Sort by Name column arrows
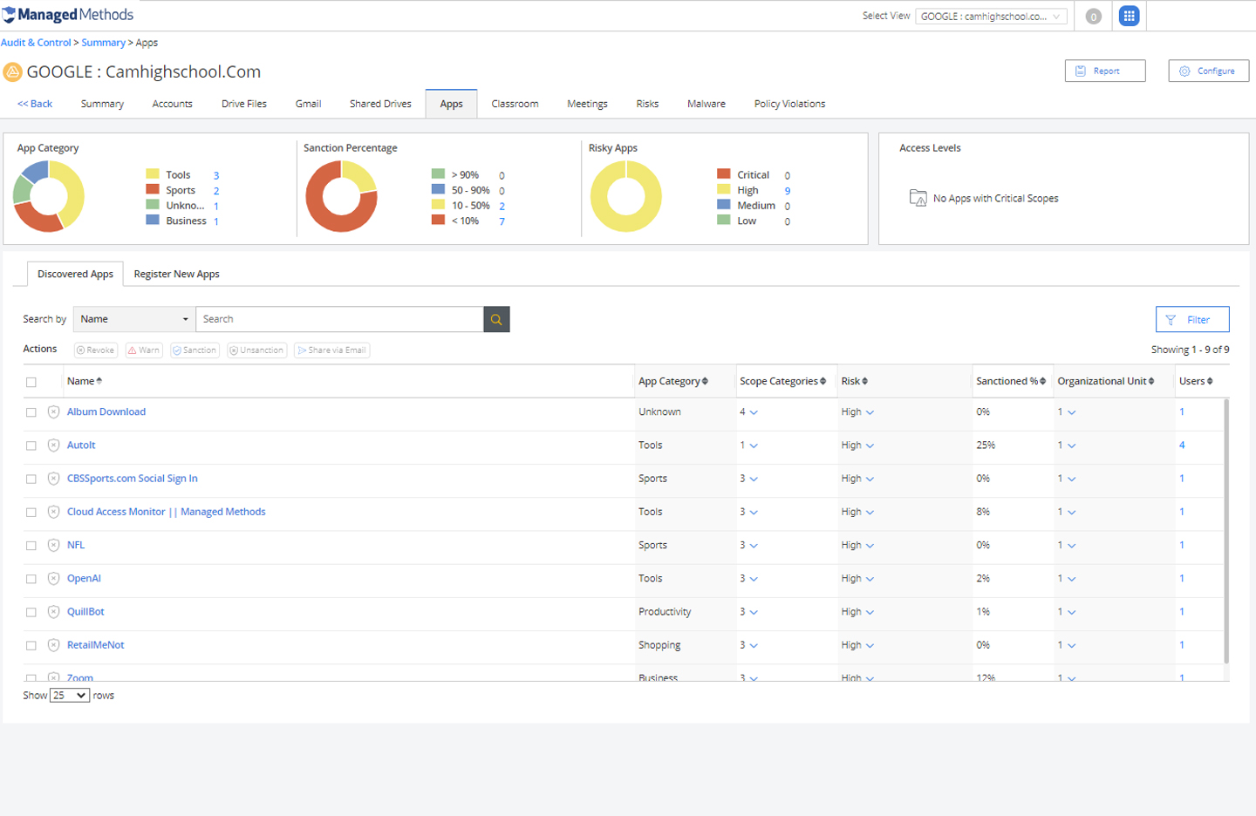This screenshot has height=816, width=1256. click(99, 381)
